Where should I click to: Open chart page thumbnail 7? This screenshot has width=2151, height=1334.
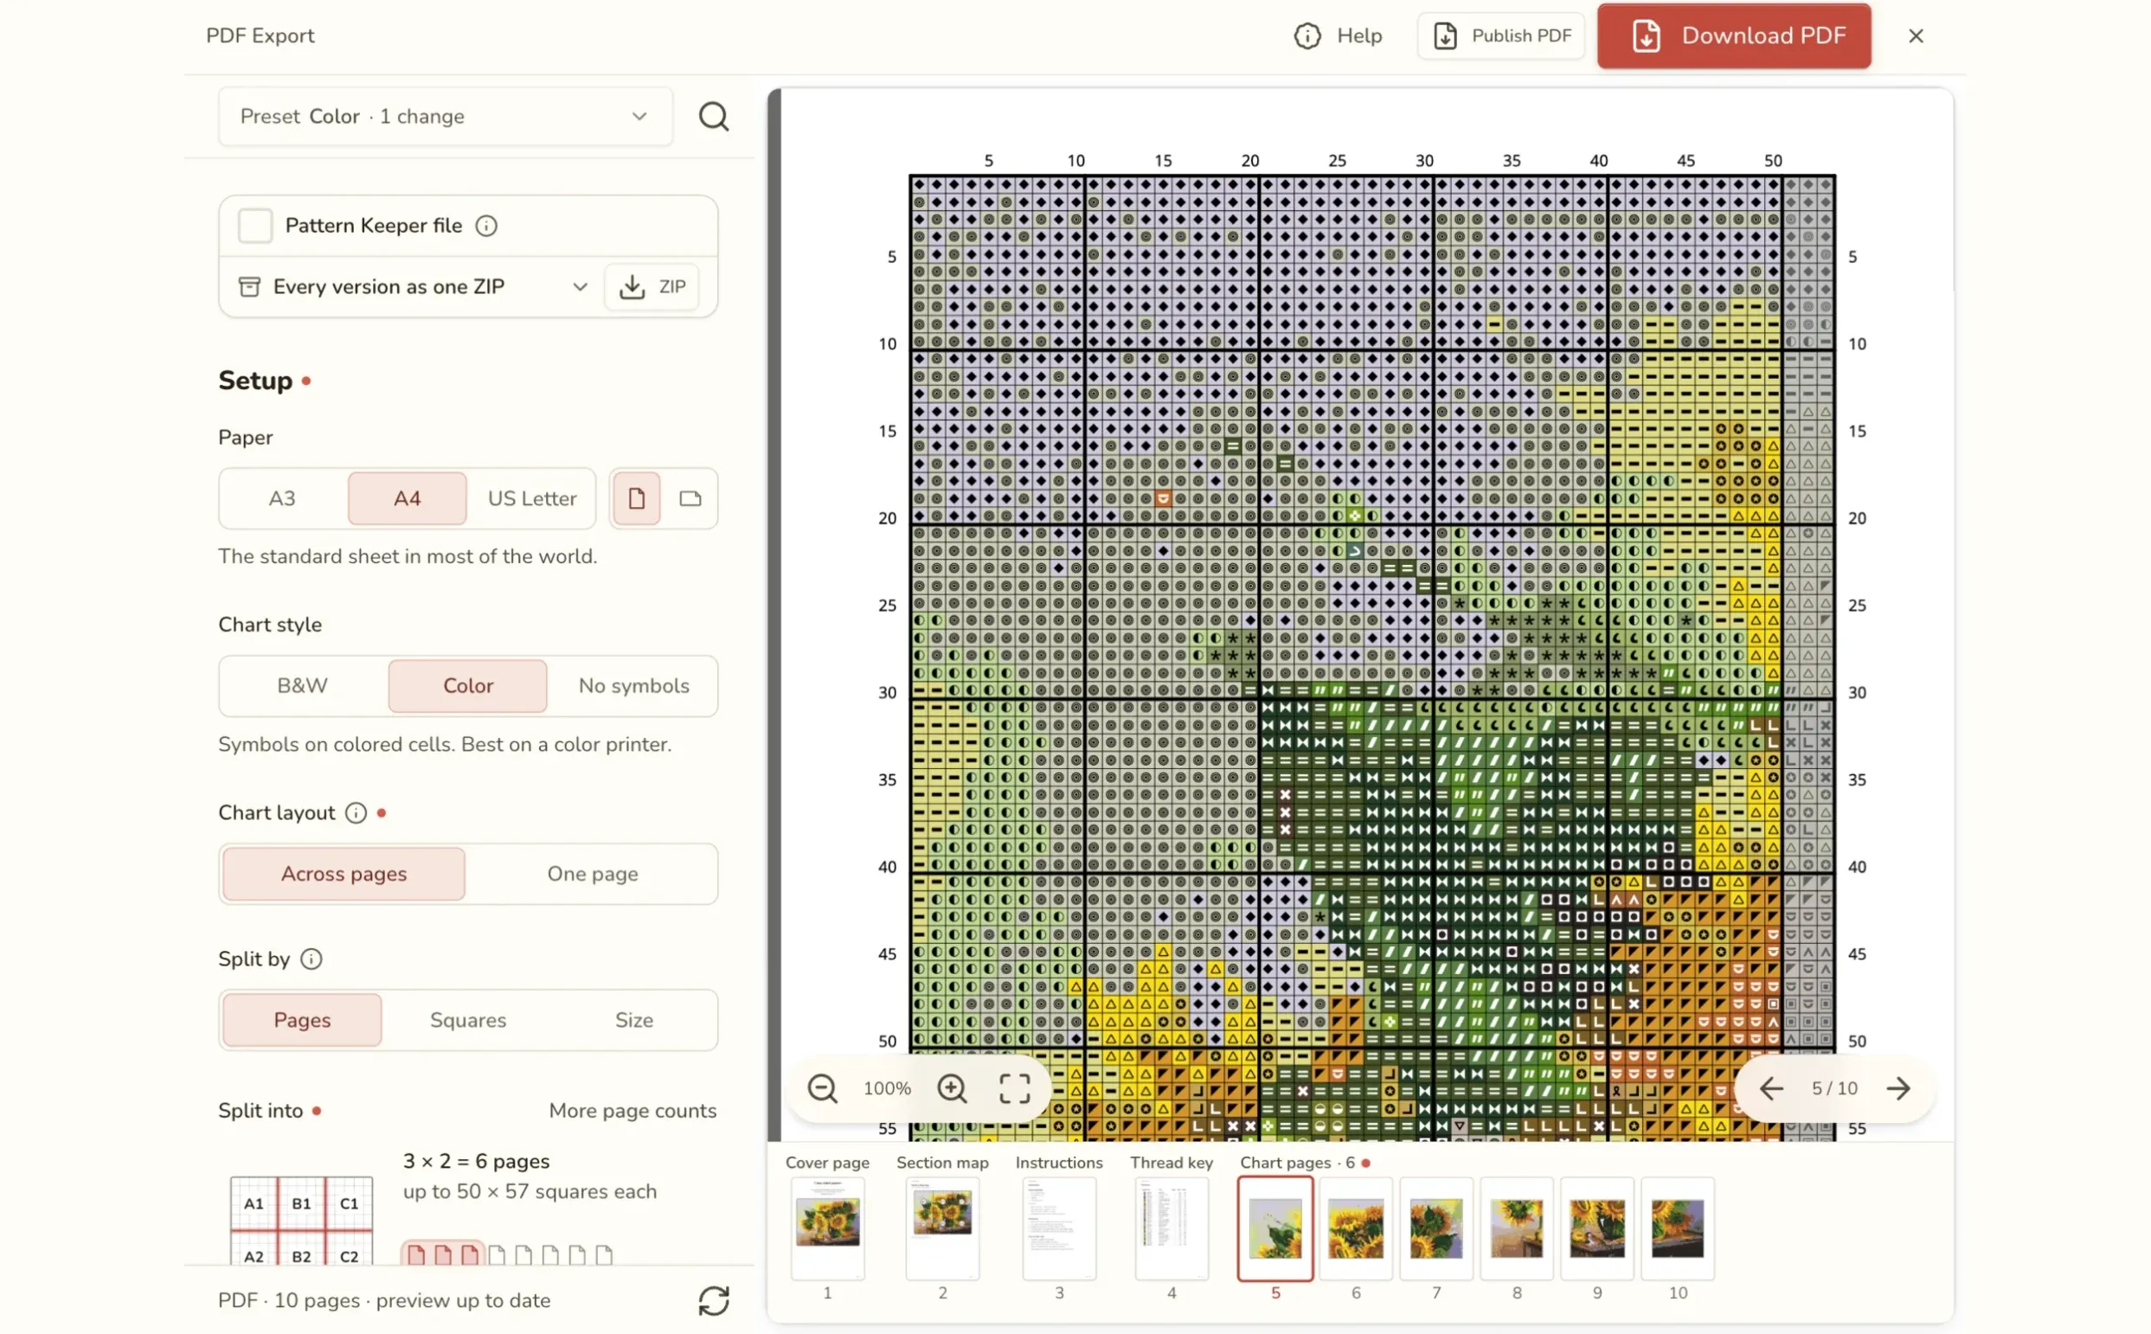coord(1436,1228)
